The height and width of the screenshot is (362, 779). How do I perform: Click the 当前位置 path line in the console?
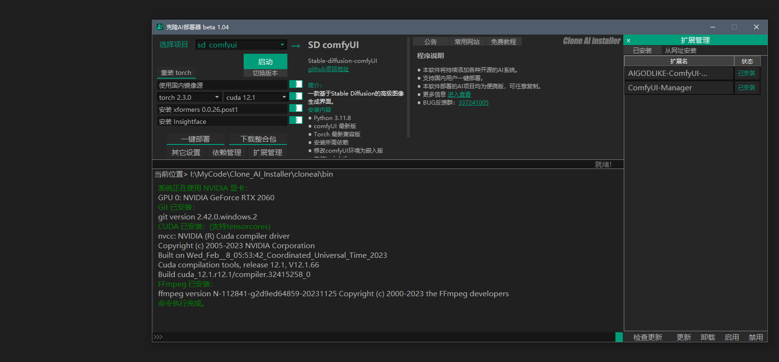[244, 174]
